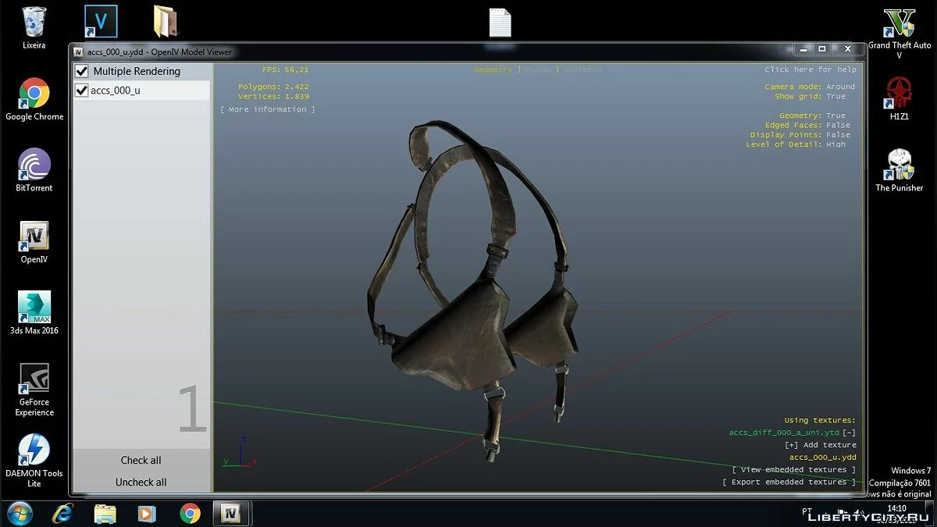Open the OpenIV desktop shortcut
This screenshot has height=527, width=937.
click(x=34, y=237)
